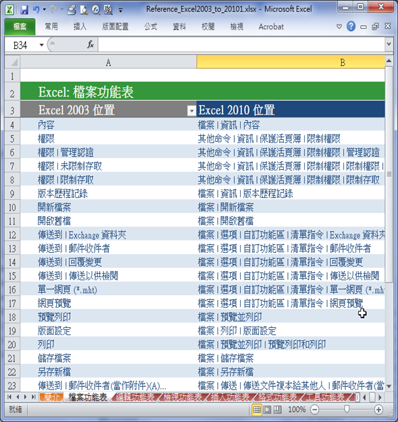Screen dimensions: 398x422
Task: Click cell 另存新檔 in column A
Action: (x=108, y=372)
